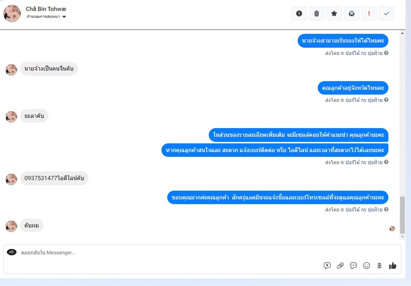
Task: Send a thumbs up like
Action: tap(393, 266)
